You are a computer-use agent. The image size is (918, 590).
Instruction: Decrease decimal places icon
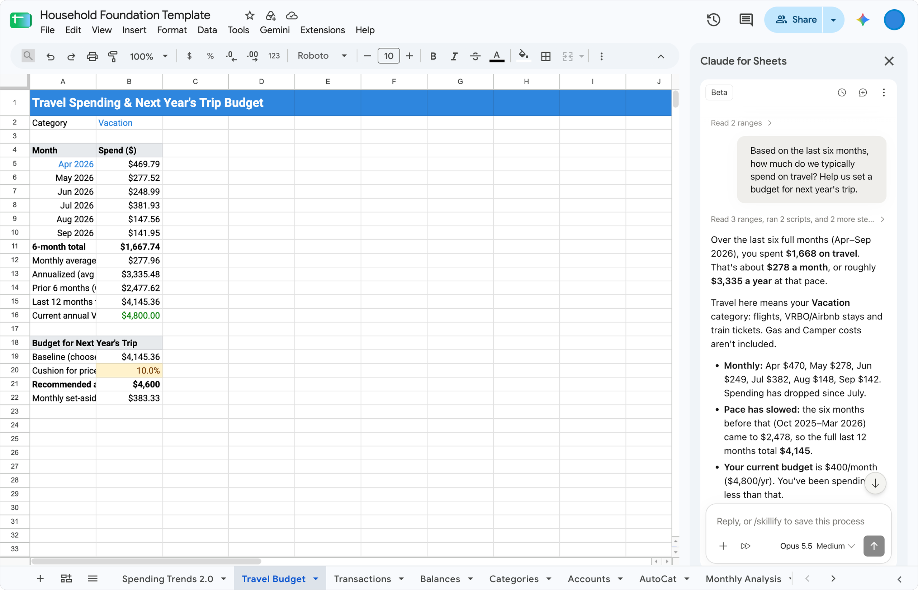[x=231, y=56]
